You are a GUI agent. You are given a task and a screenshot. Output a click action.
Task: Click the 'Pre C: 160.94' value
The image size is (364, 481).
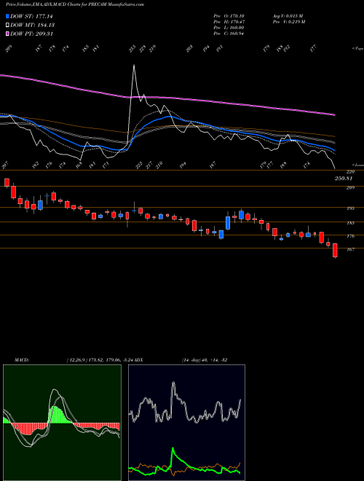(x=229, y=34)
